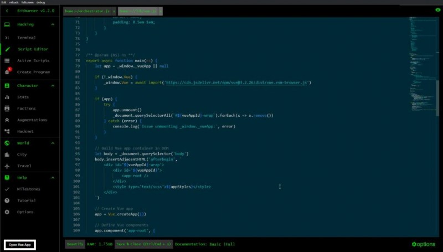Click the Hacknet tree icon

(x=7, y=131)
